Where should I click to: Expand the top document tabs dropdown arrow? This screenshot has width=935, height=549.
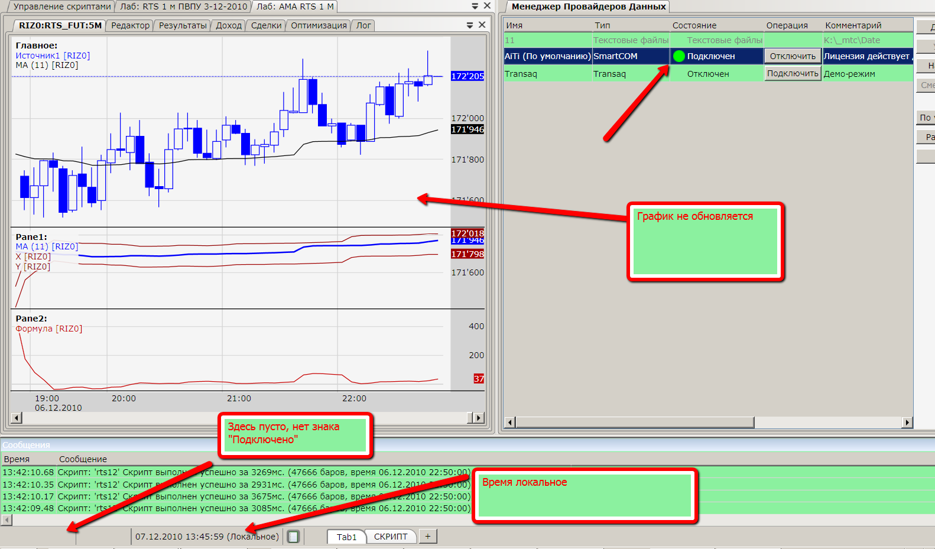point(475,6)
